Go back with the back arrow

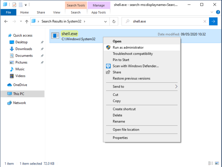point(6,21)
